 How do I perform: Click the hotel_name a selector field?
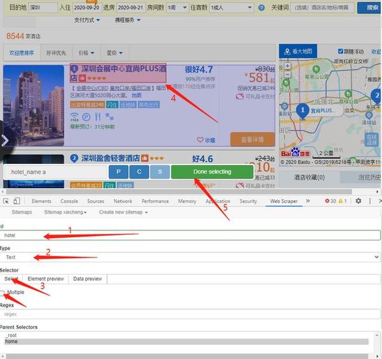coord(56,172)
